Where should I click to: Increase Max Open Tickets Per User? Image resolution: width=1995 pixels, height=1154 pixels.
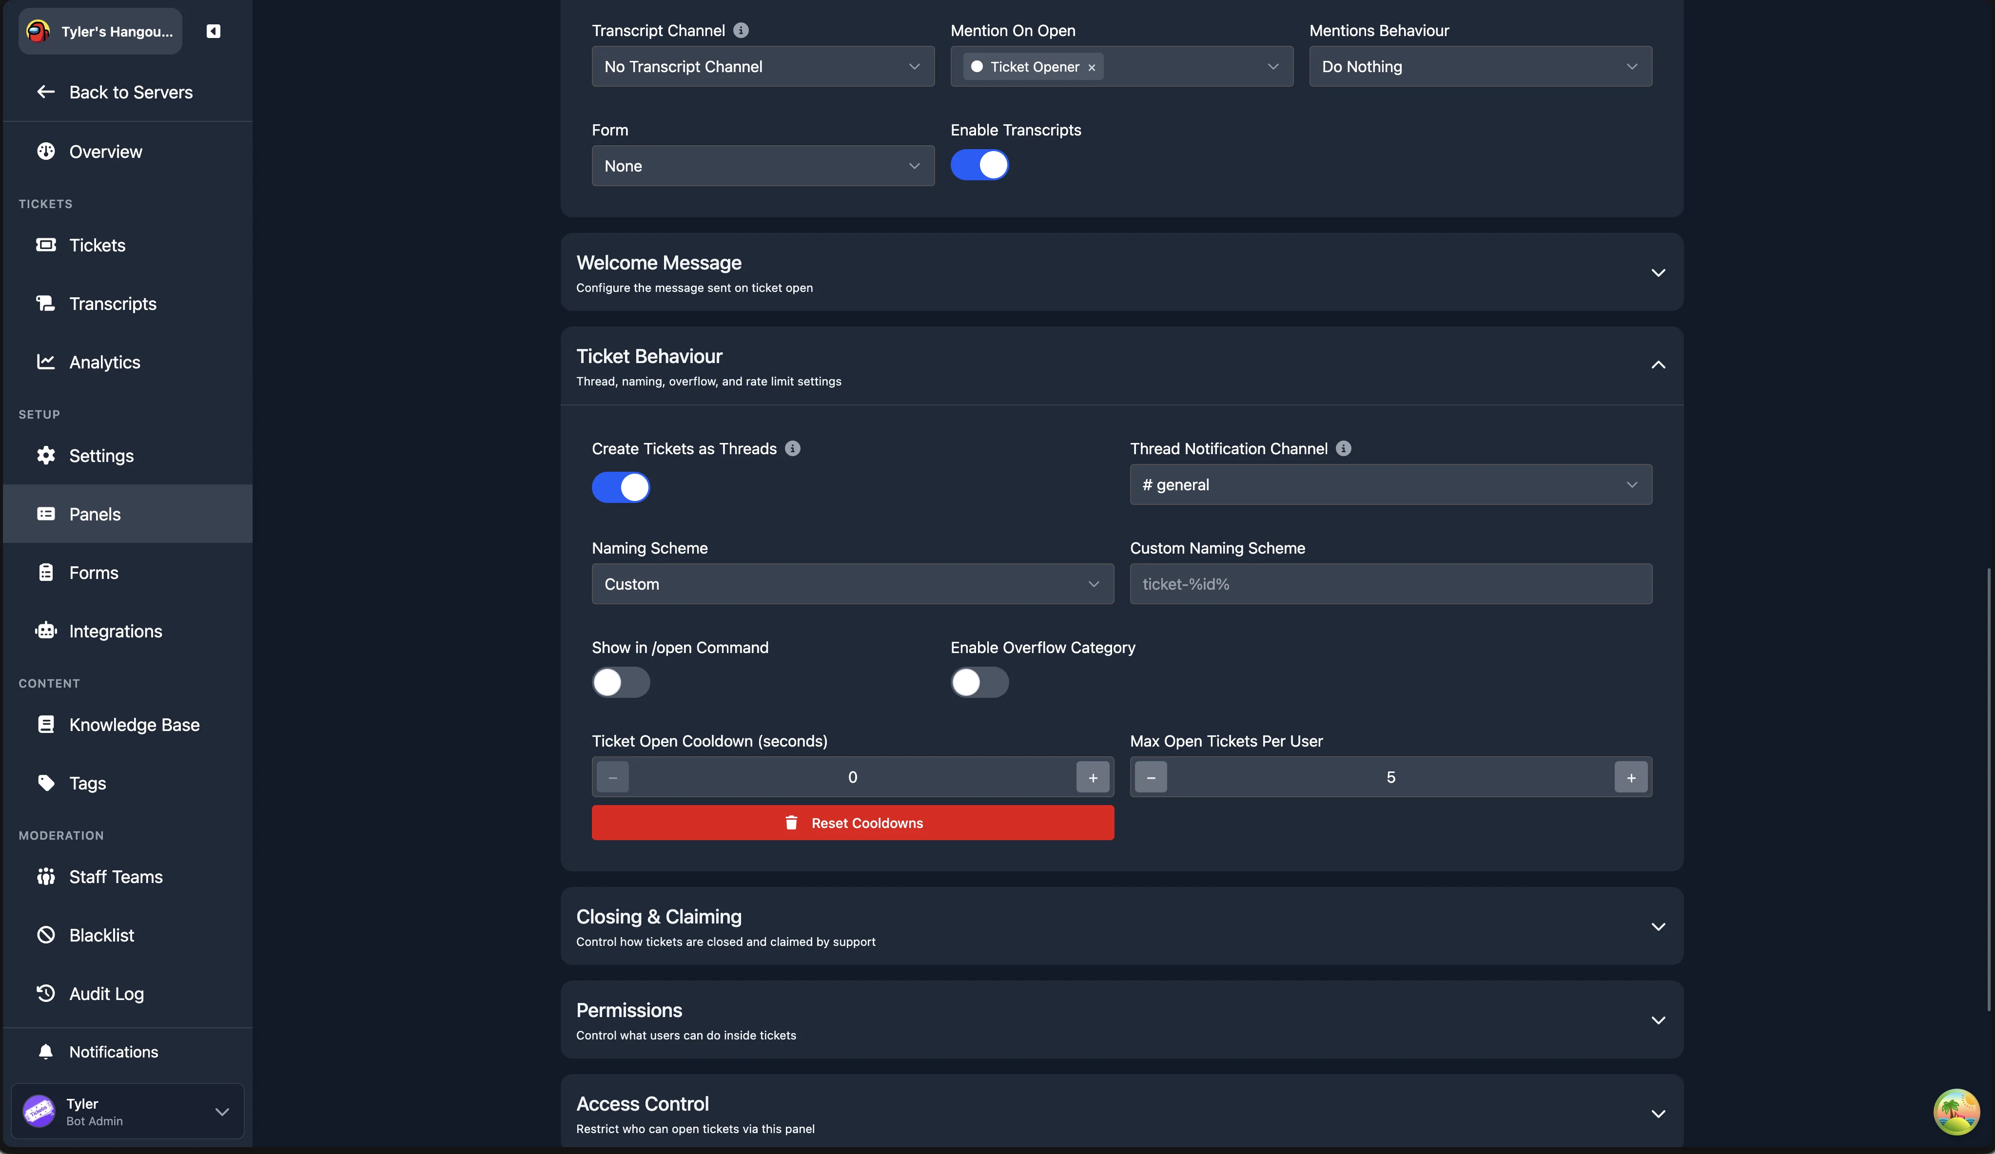tap(1631, 777)
